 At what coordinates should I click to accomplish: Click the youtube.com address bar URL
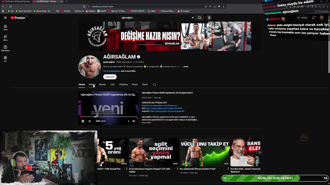[103, 6]
